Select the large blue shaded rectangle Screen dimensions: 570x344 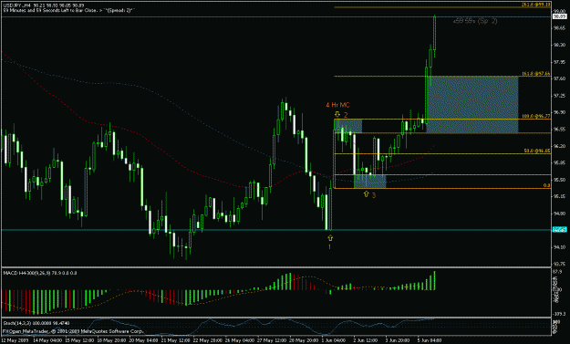(x=472, y=104)
